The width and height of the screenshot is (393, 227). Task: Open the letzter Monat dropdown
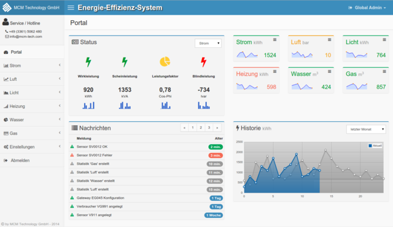366,129
